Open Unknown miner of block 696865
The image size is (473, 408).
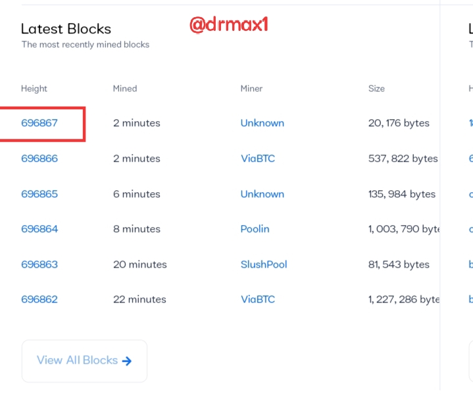[x=262, y=193]
